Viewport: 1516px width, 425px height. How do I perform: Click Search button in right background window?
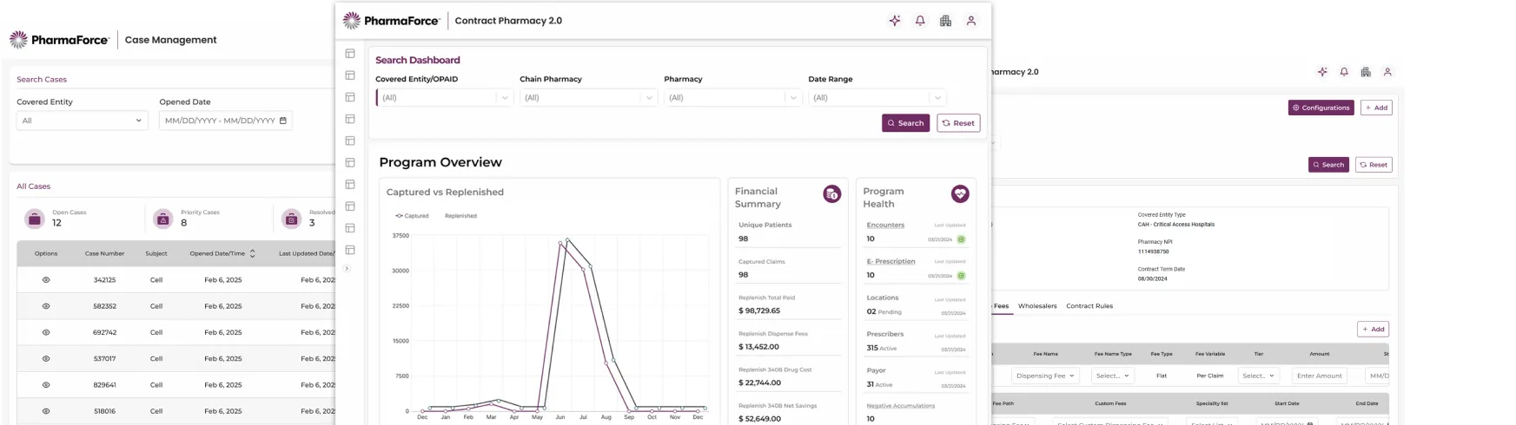1328,165
